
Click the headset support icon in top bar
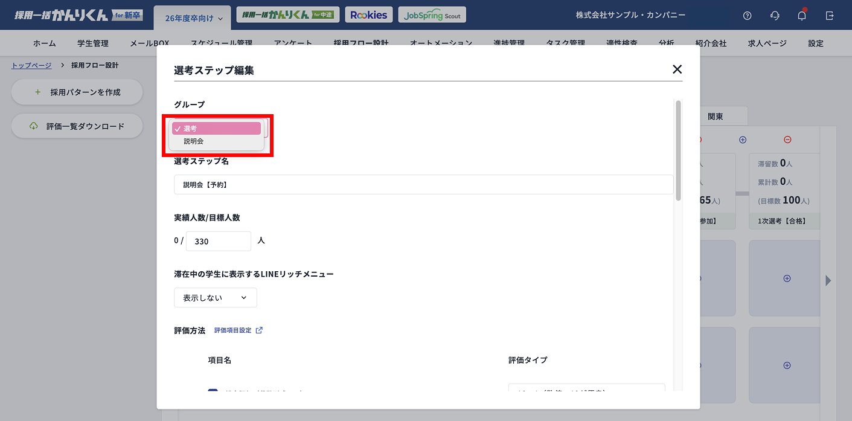[774, 15]
